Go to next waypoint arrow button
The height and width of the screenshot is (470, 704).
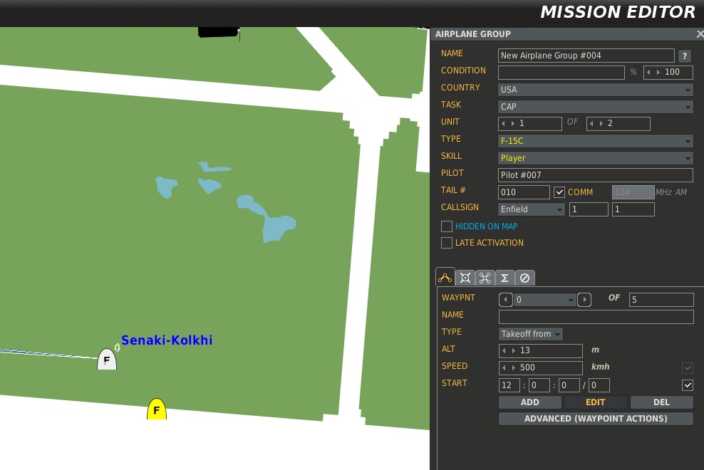pyautogui.click(x=584, y=299)
